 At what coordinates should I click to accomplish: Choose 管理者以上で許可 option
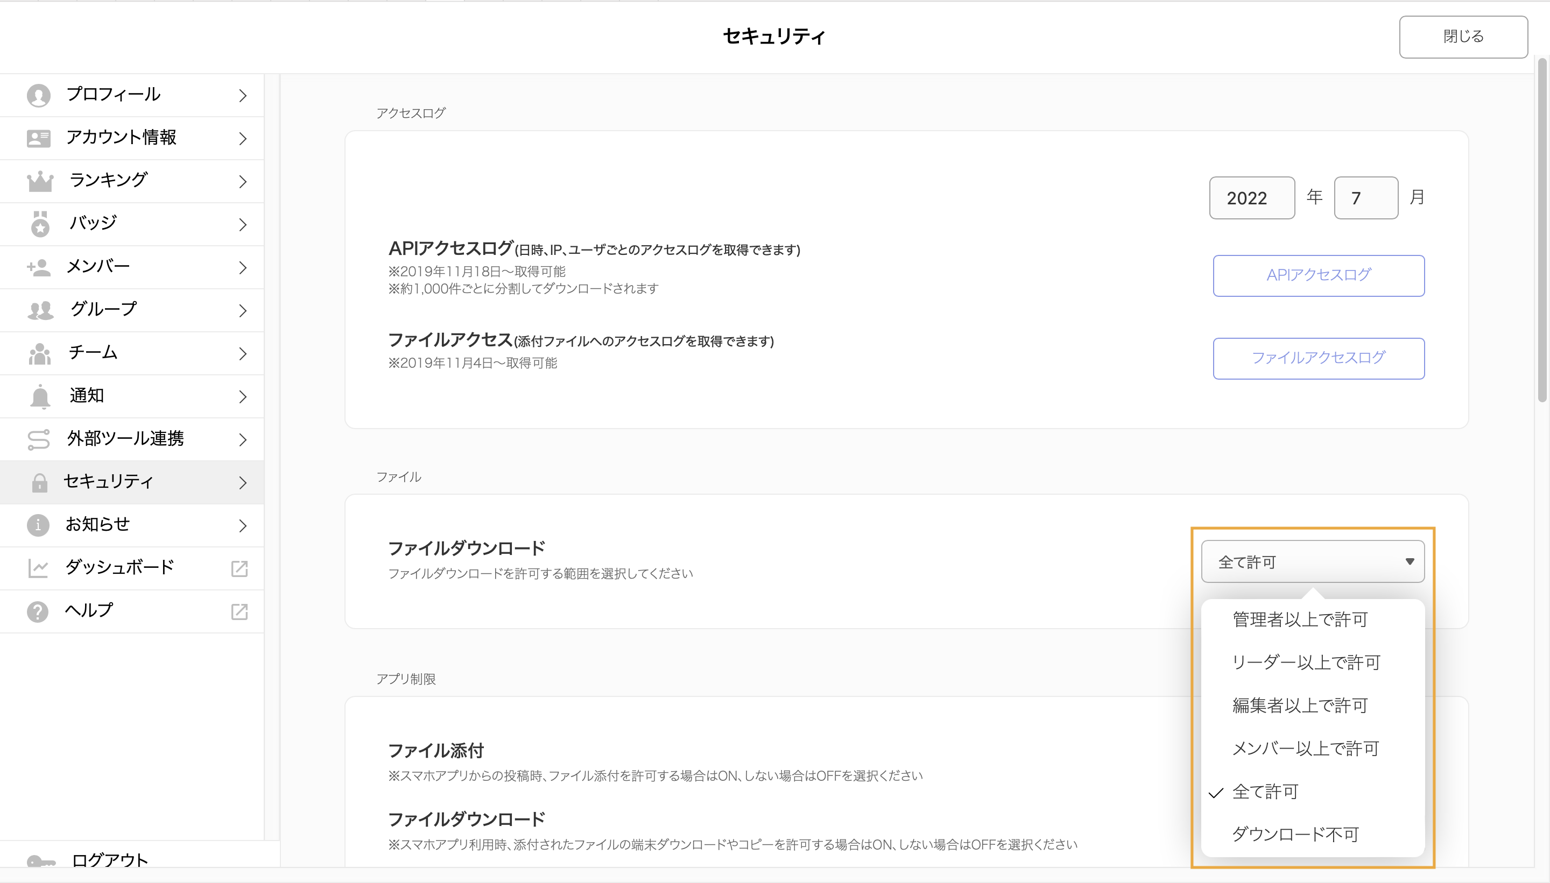point(1313,620)
